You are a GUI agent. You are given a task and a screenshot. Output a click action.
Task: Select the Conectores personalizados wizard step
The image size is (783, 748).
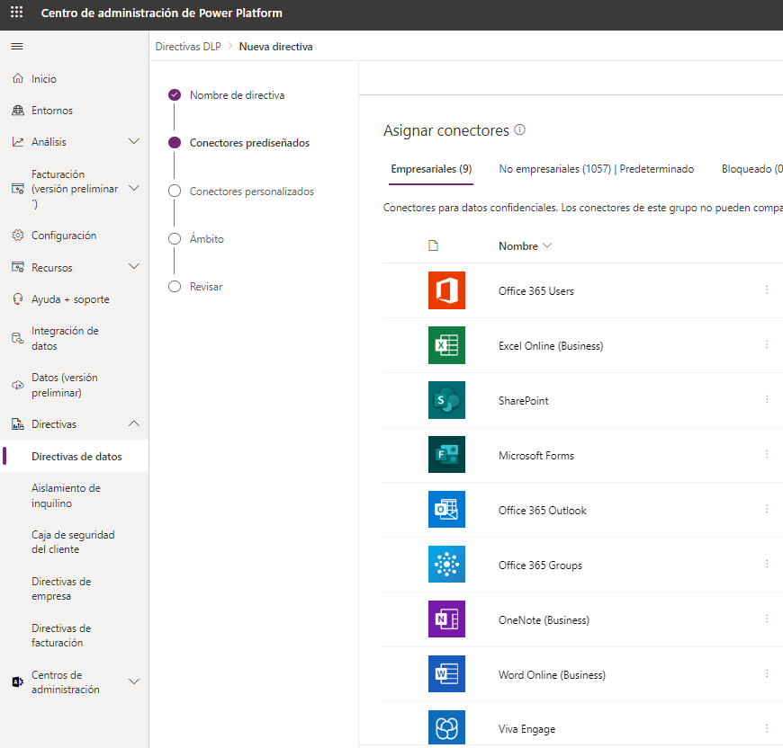pos(174,191)
